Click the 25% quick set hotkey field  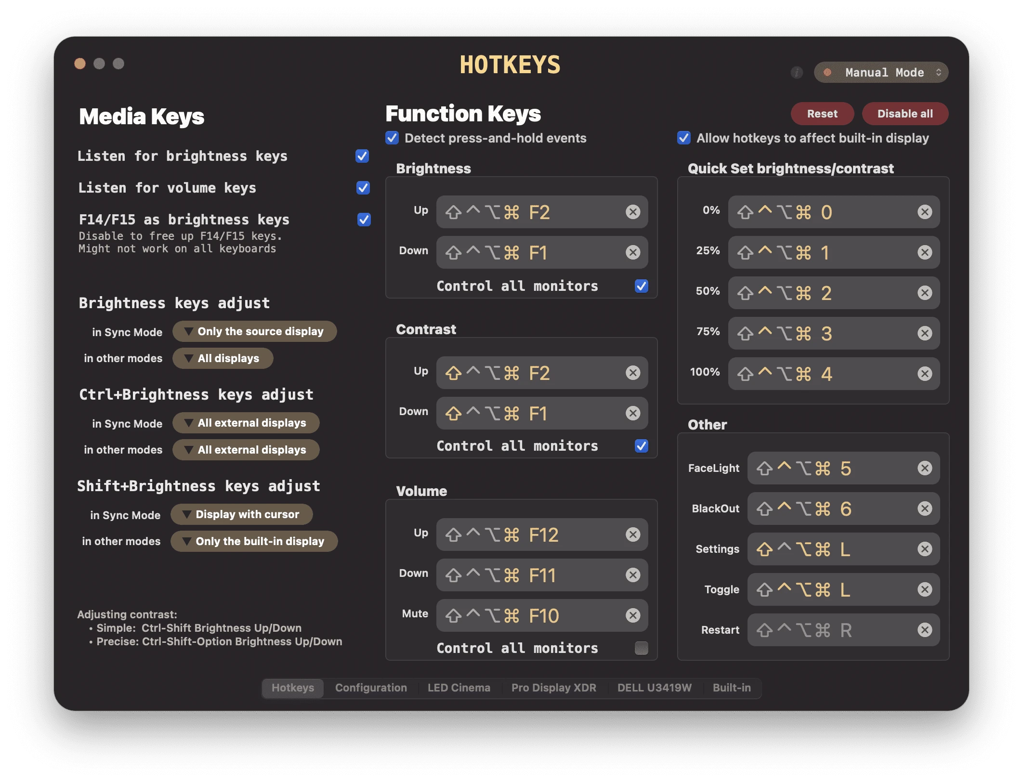point(834,252)
